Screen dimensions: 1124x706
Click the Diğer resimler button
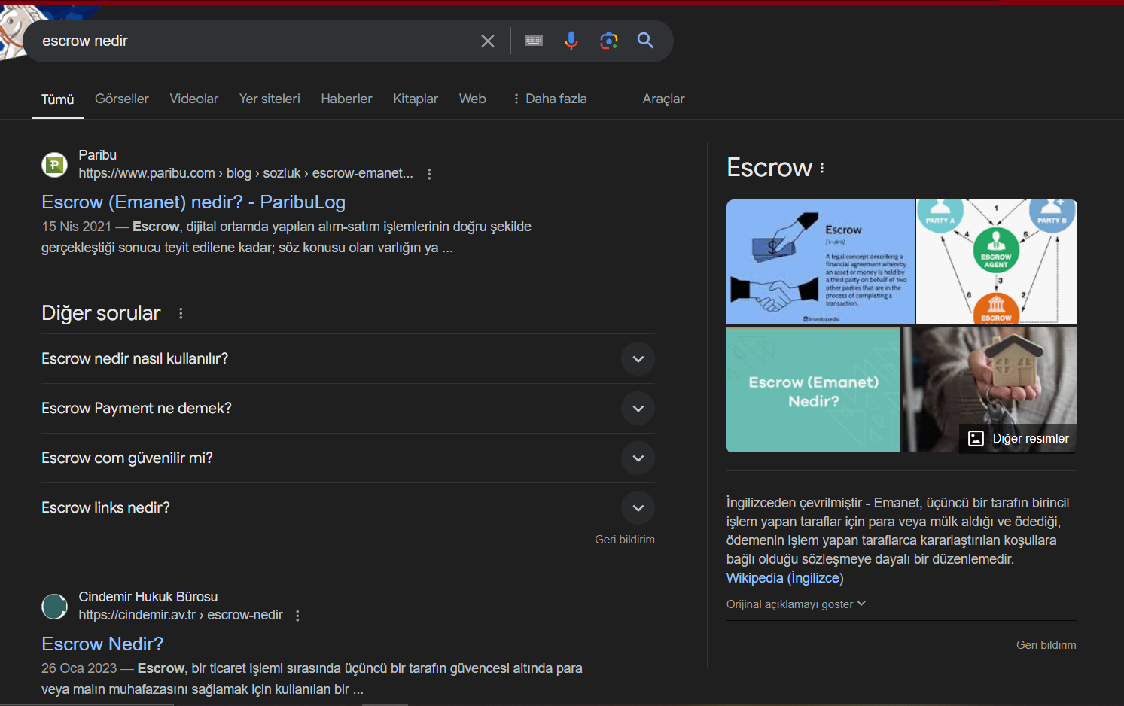coord(1018,438)
